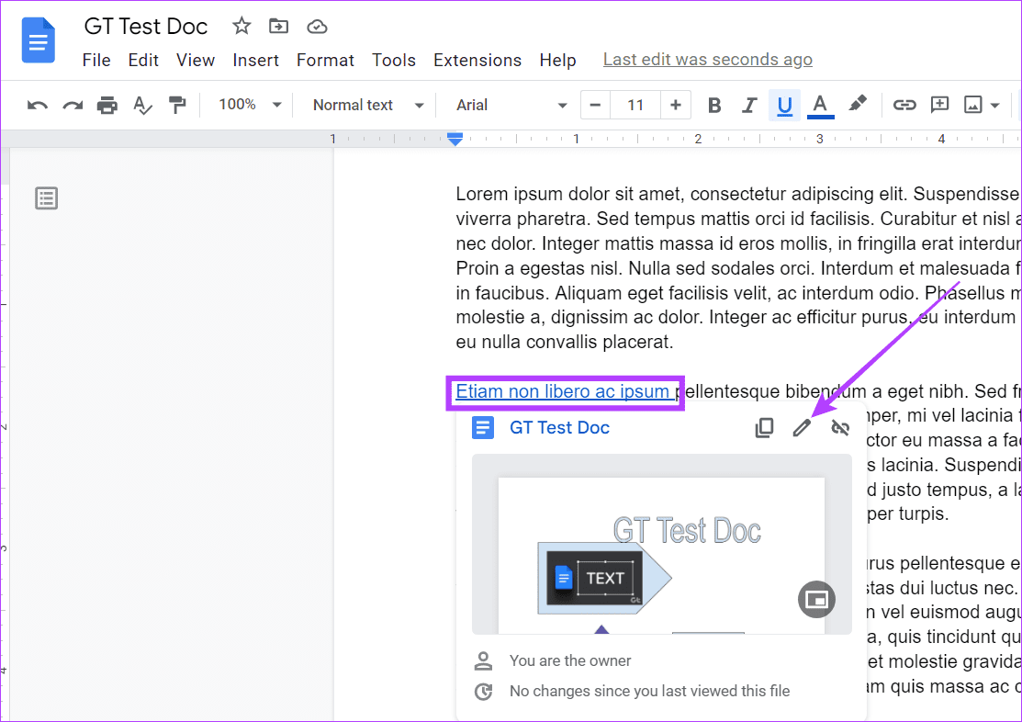Click the Insert link toolbar icon
The height and width of the screenshot is (722, 1022).
(904, 106)
